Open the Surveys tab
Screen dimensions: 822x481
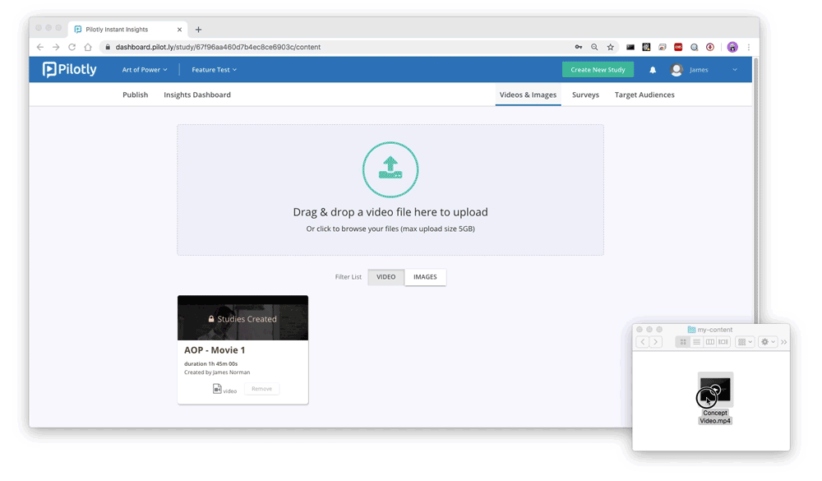(x=585, y=95)
